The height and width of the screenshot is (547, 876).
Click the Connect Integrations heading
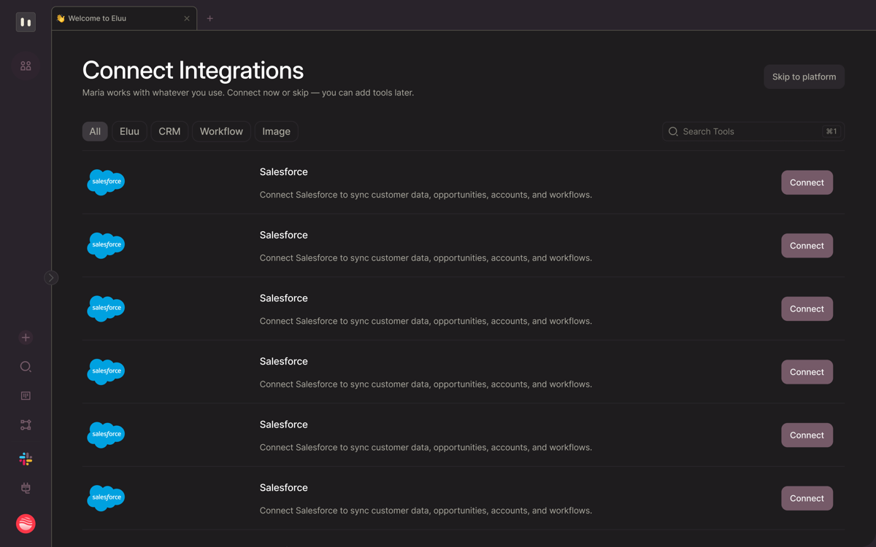[x=193, y=70]
